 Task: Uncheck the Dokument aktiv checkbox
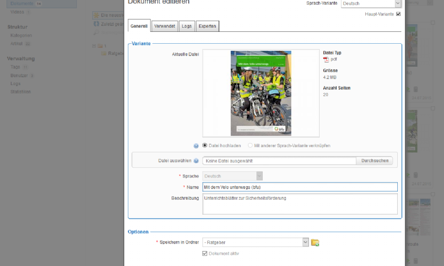click(205, 254)
